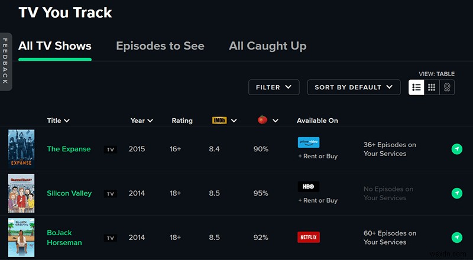The height and width of the screenshot is (260, 473).
Task: Switch to the All Caught Up tab
Action: [267, 46]
